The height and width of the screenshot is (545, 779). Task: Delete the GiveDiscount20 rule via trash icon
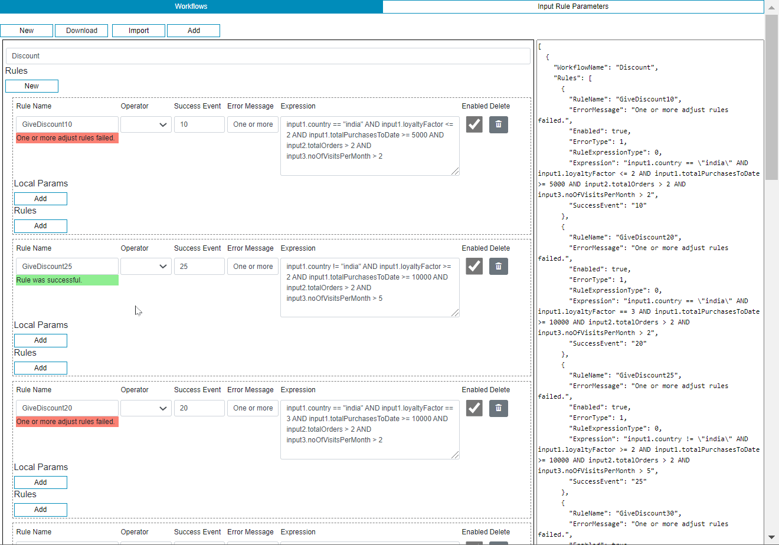(x=499, y=408)
